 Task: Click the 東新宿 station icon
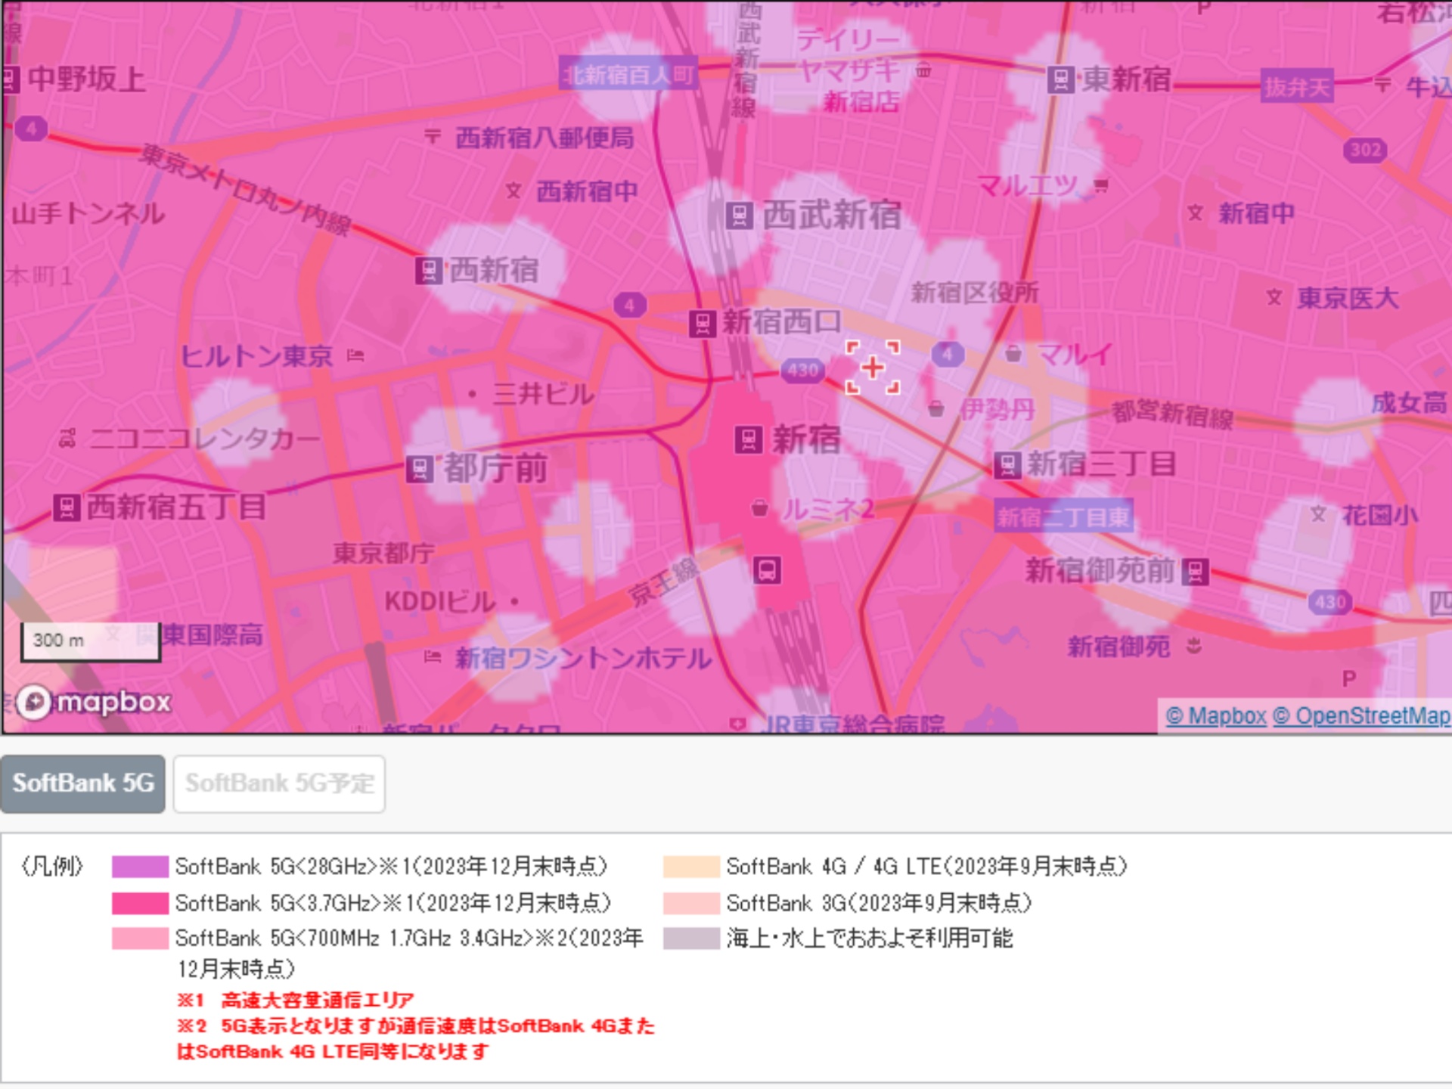[1060, 79]
